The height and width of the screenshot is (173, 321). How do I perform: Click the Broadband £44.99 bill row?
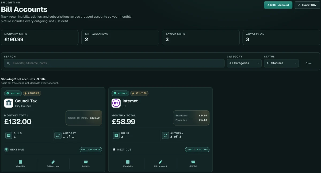click(191, 116)
